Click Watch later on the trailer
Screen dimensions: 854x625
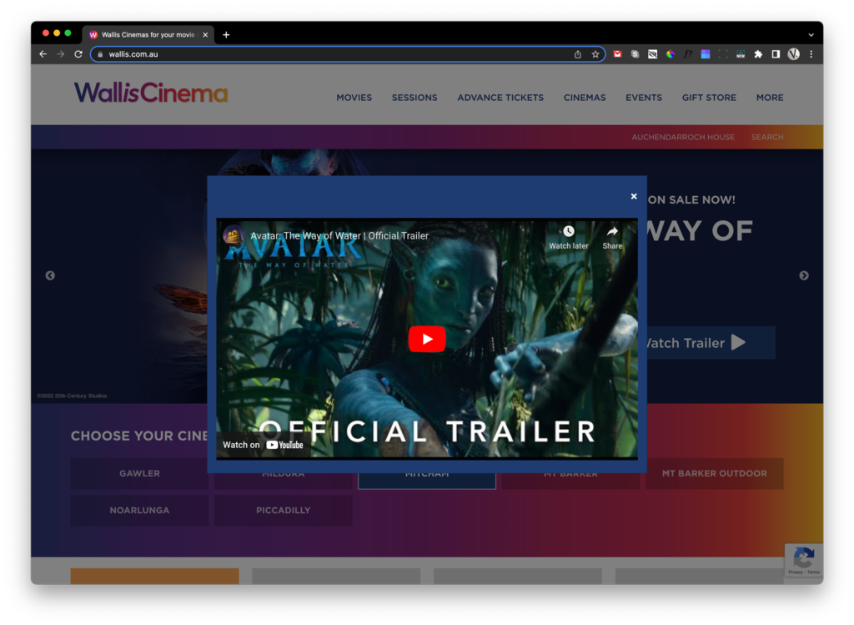[x=569, y=238]
